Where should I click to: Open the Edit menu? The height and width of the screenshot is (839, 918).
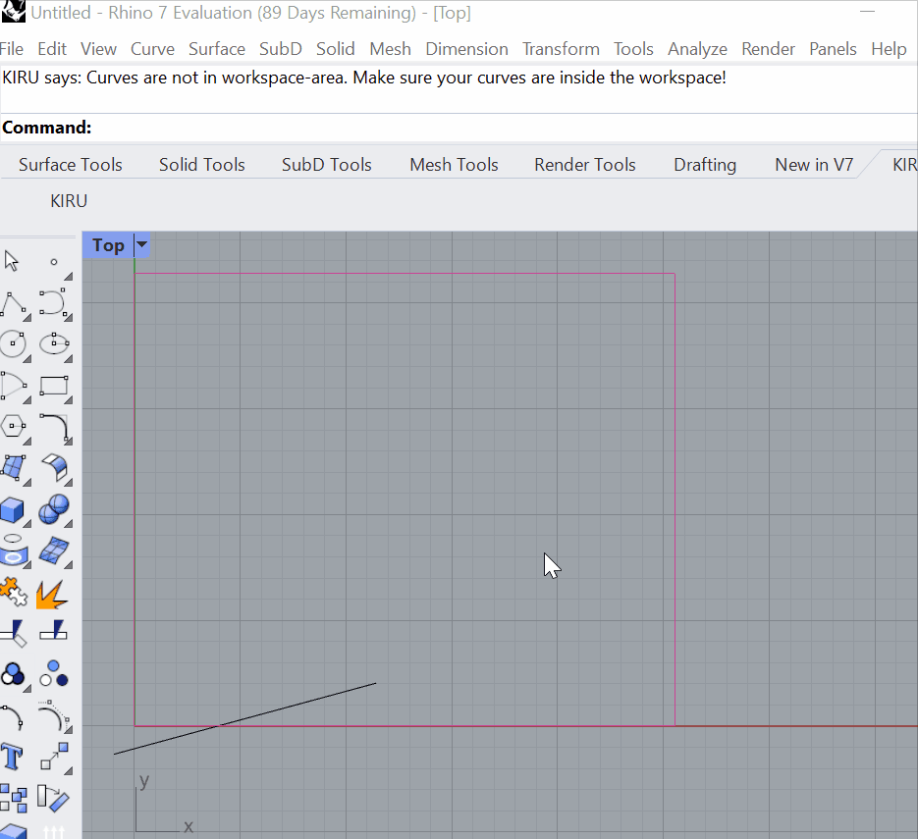pyautogui.click(x=52, y=48)
